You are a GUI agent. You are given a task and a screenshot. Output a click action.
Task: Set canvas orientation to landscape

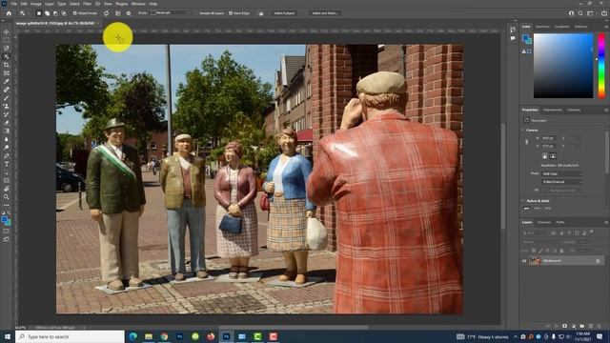tap(553, 156)
